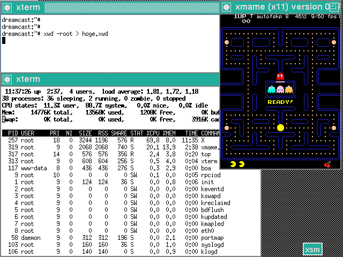Click the pink ghost in the ghost house

point(280,89)
